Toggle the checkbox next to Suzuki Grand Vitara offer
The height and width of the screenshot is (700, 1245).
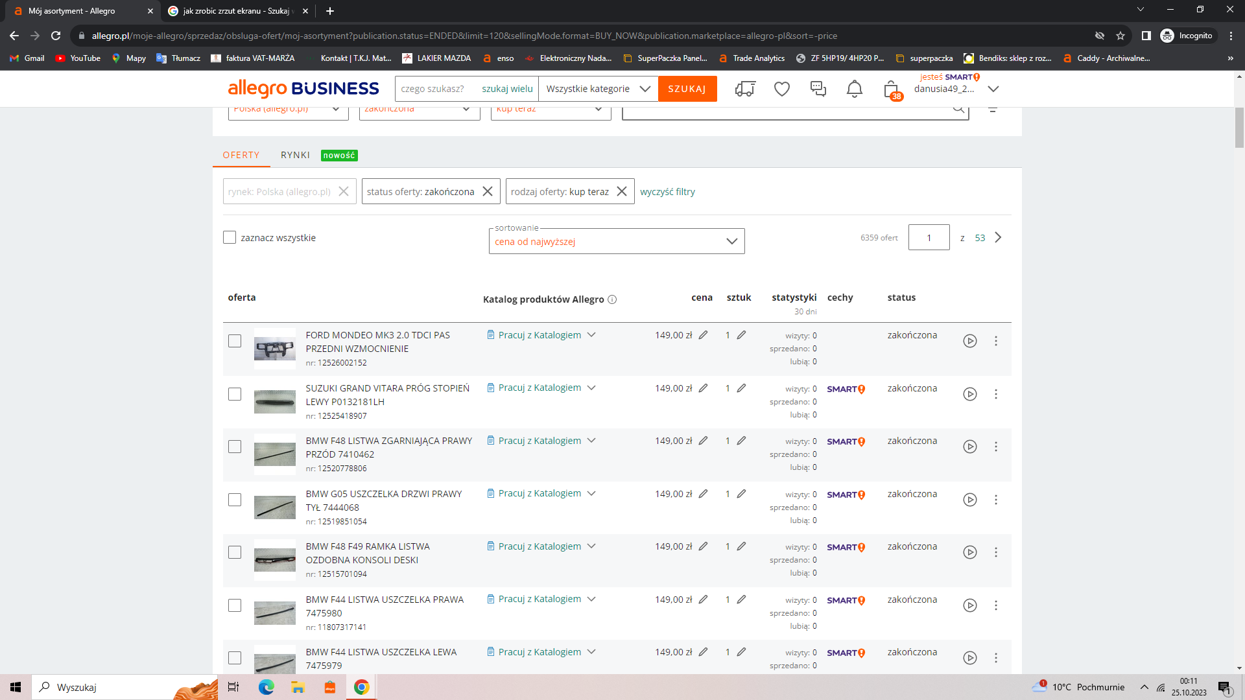[235, 394]
